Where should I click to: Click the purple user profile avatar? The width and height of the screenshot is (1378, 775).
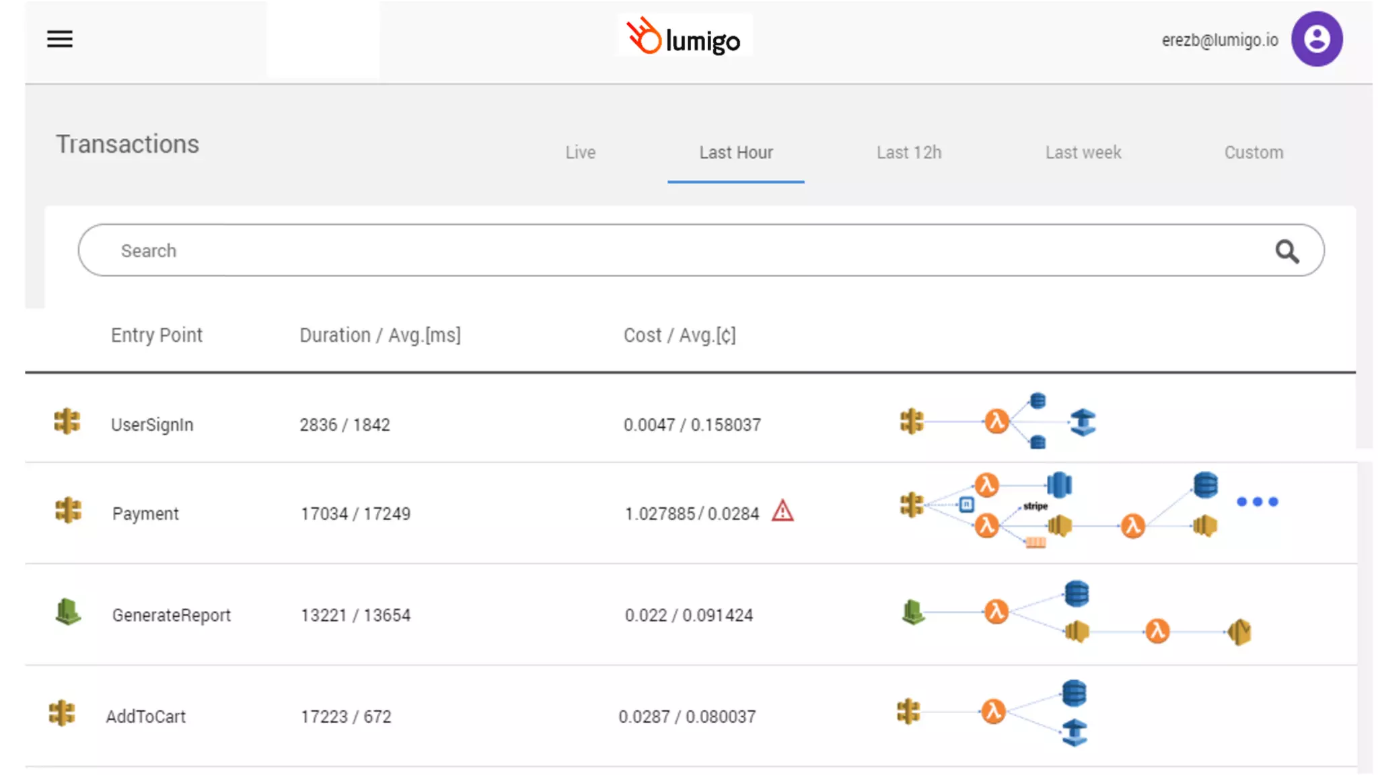click(x=1316, y=39)
